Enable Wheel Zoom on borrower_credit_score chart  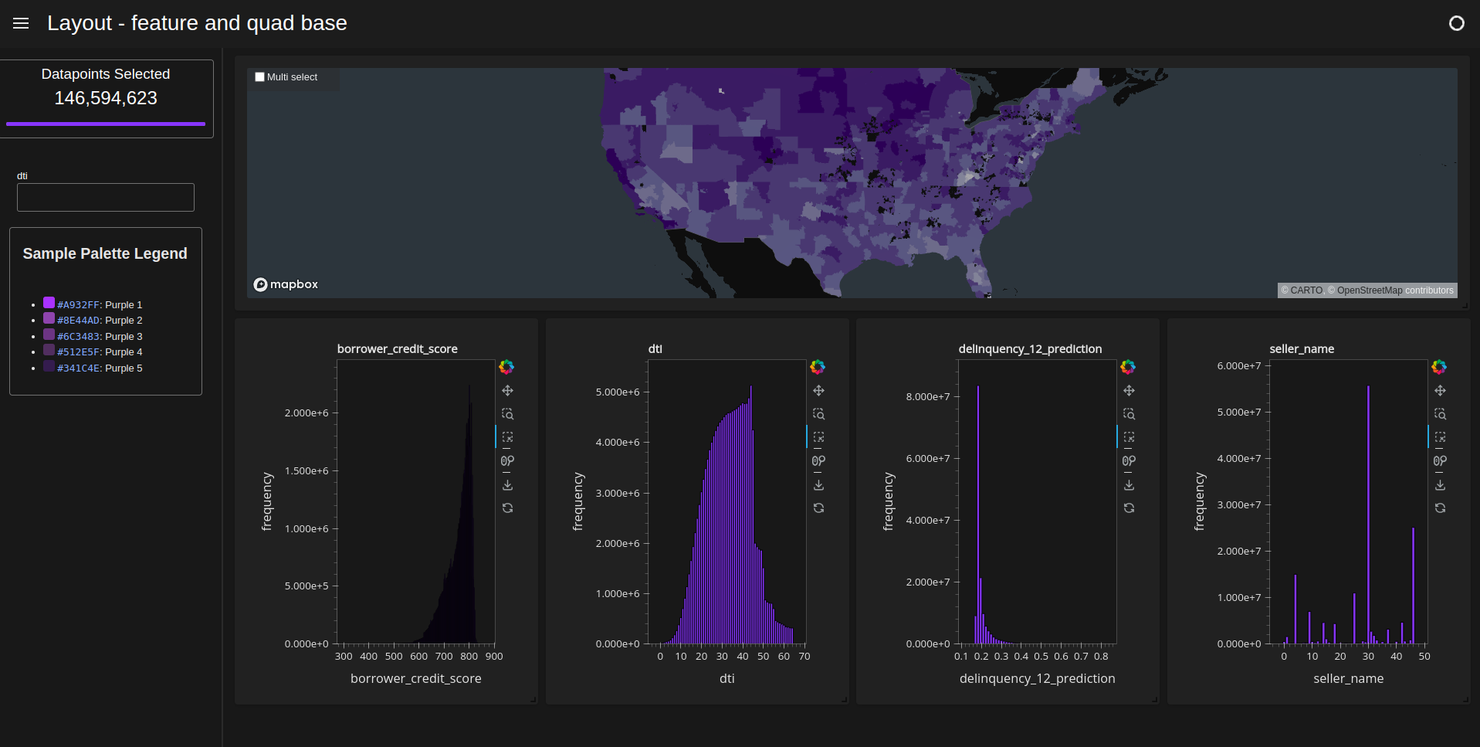click(x=507, y=461)
